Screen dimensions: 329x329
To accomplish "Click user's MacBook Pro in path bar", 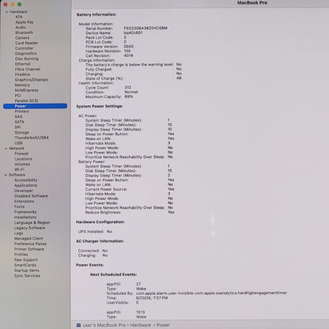I will [x=104, y=325].
